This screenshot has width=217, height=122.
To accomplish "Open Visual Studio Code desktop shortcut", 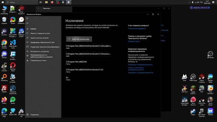I will 13,44.
